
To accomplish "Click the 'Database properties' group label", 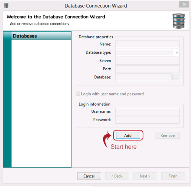I will tap(96, 37).
